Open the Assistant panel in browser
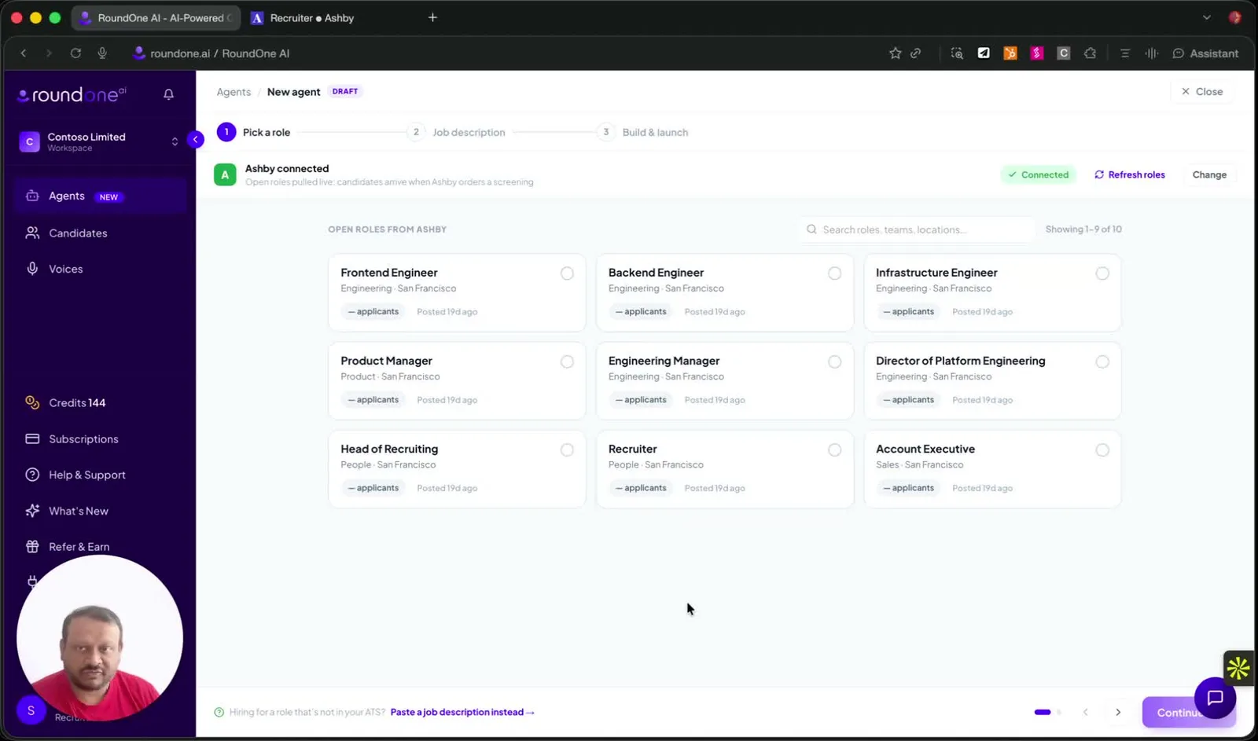Viewport: 1258px width, 741px height. coord(1205,53)
